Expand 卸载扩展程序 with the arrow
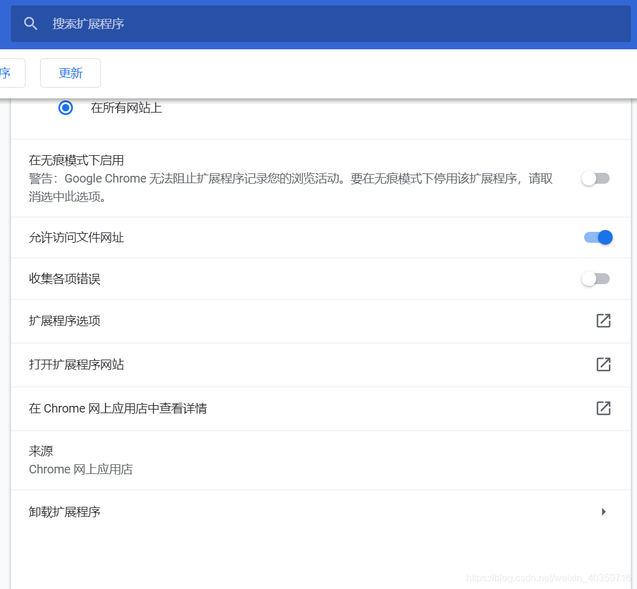 [604, 512]
